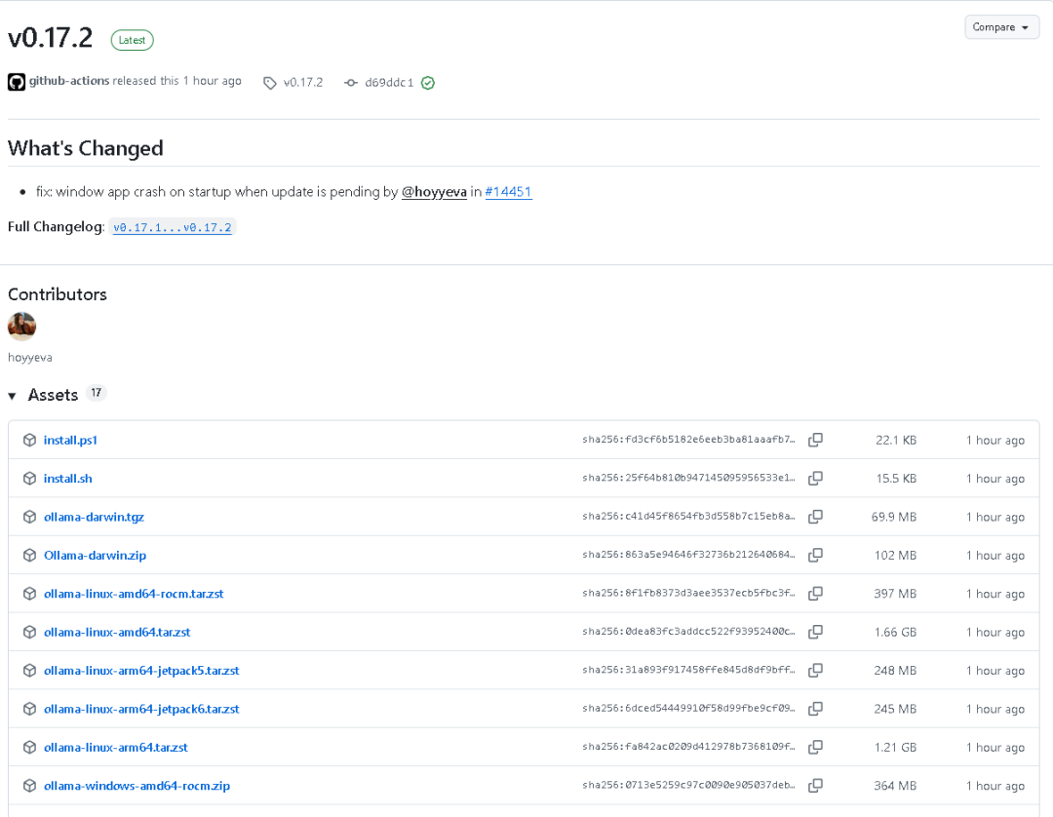Click the hoyyeva contributor avatar
The image size is (1053, 817).
tap(21, 327)
